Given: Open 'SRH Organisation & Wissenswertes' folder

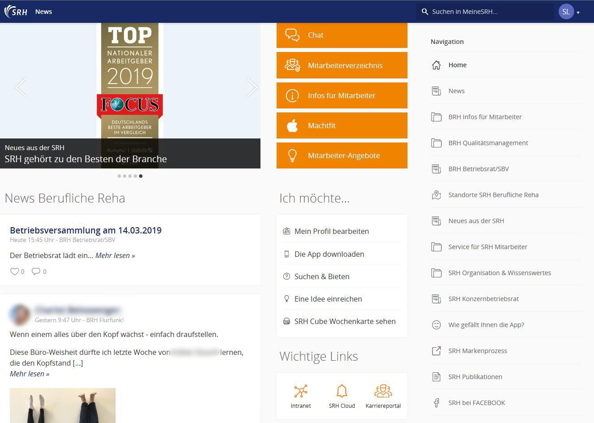Looking at the screenshot, I should pyautogui.click(x=506, y=273).
